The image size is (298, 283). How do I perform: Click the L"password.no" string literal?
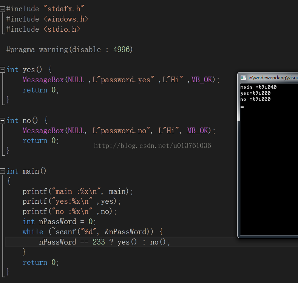coord(121,131)
